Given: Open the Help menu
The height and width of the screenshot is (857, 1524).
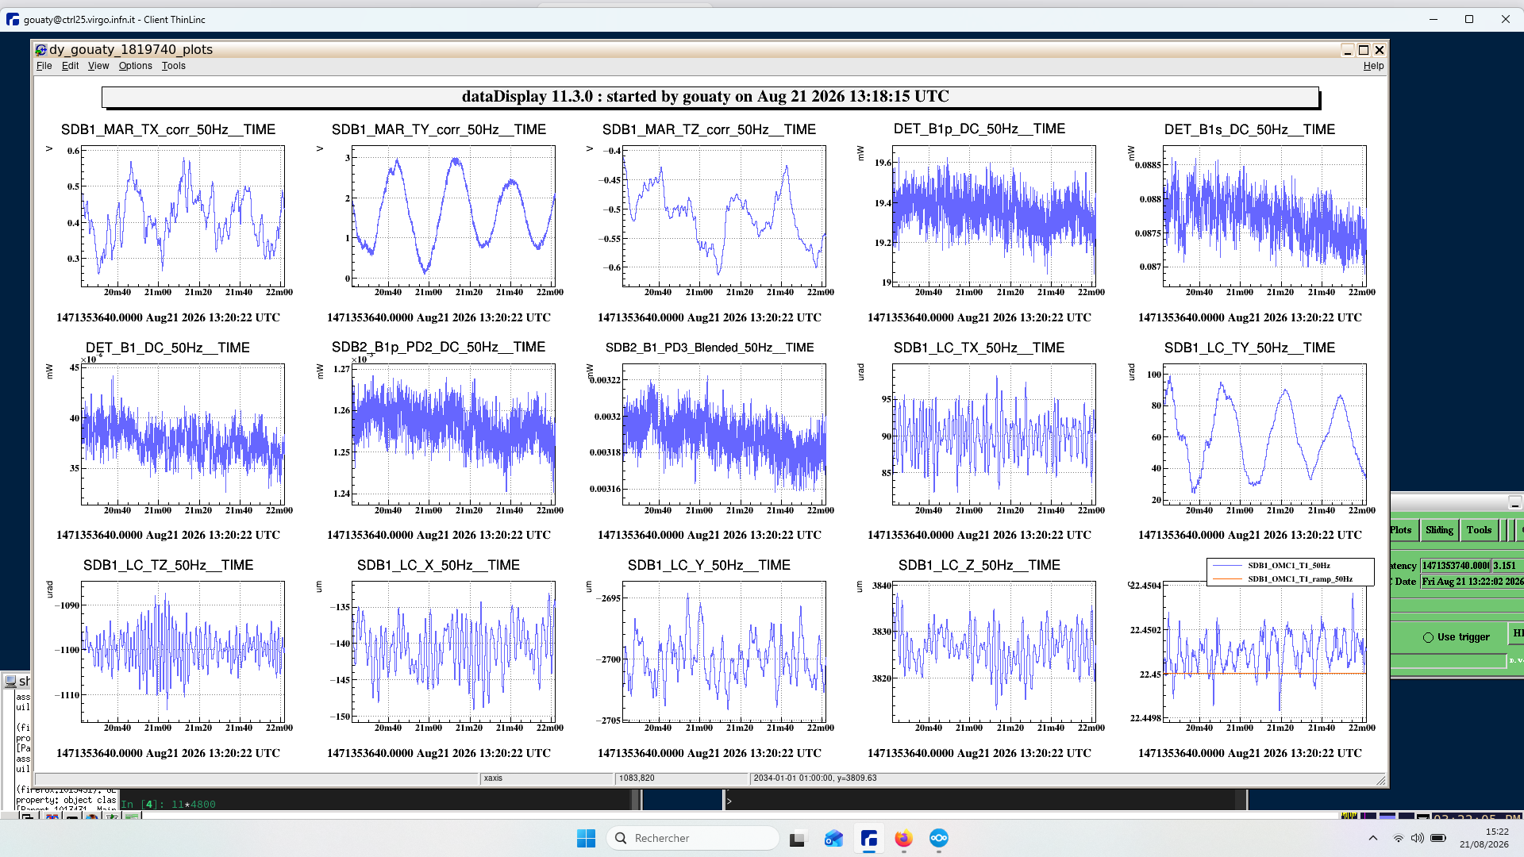Looking at the screenshot, I should point(1373,66).
